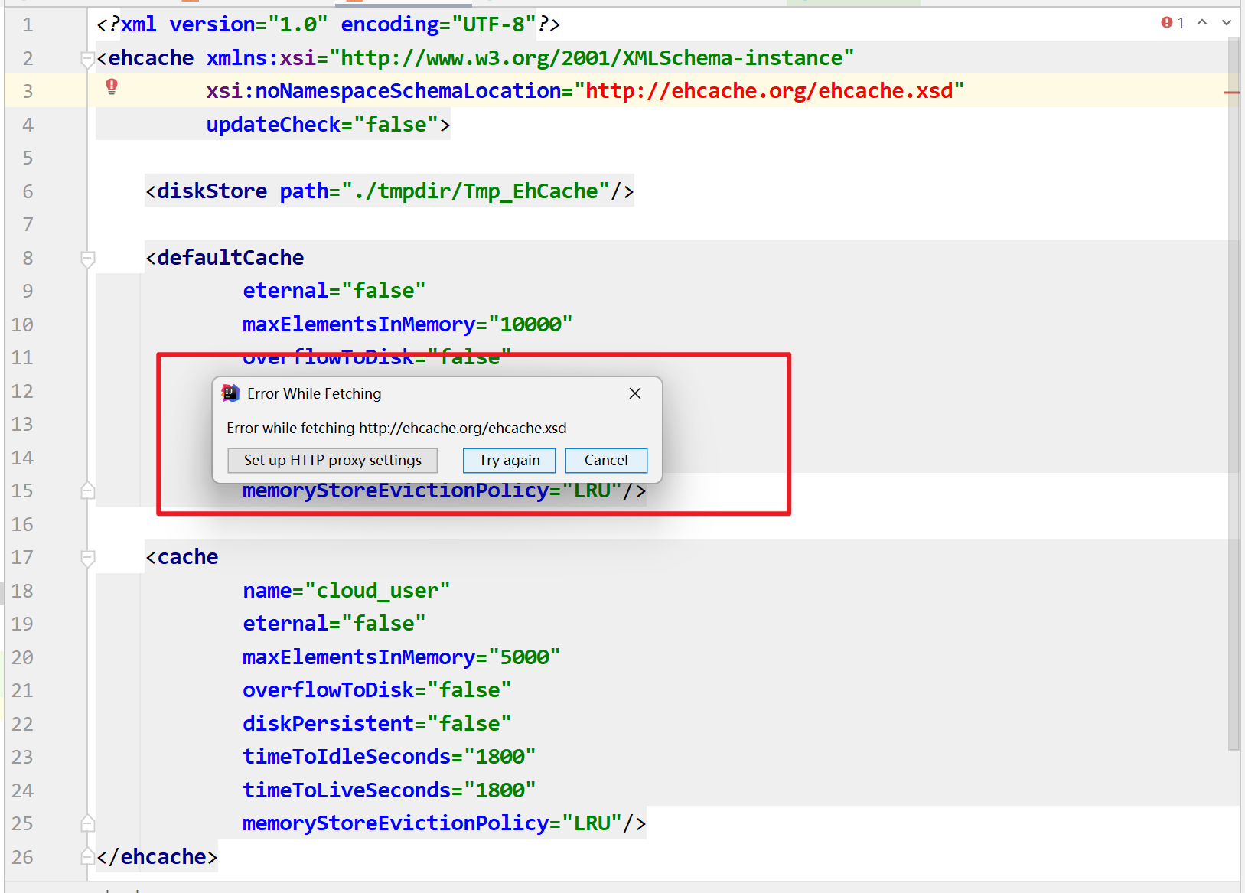Collapse the ehcache element using line 2 gutter arrow
The image size is (1245, 893).
(88, 58)
